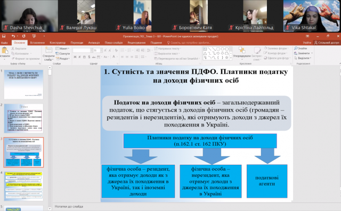Toggle strikethrough (abc) formatting

pyautogui.click(x=94, y=57)
